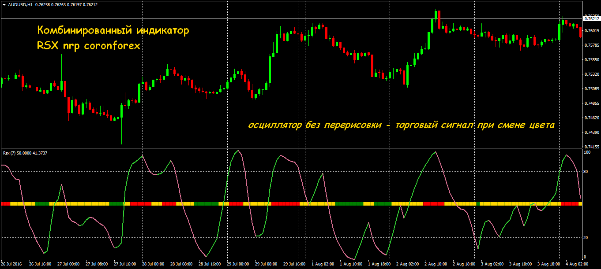Click the time axis label 27 Jul 16:00
The height and width of the screenshot is (269, 601).
tap(124, 264)
